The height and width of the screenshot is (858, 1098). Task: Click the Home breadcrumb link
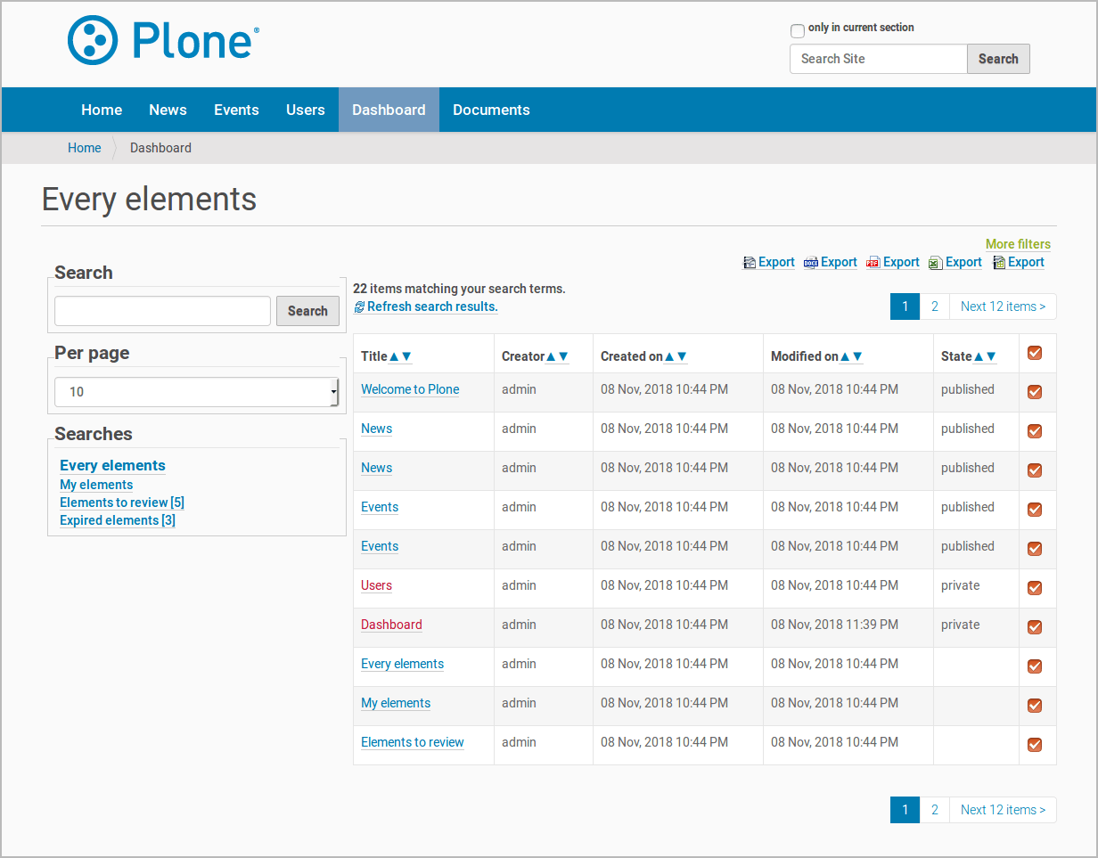point(84,148)
